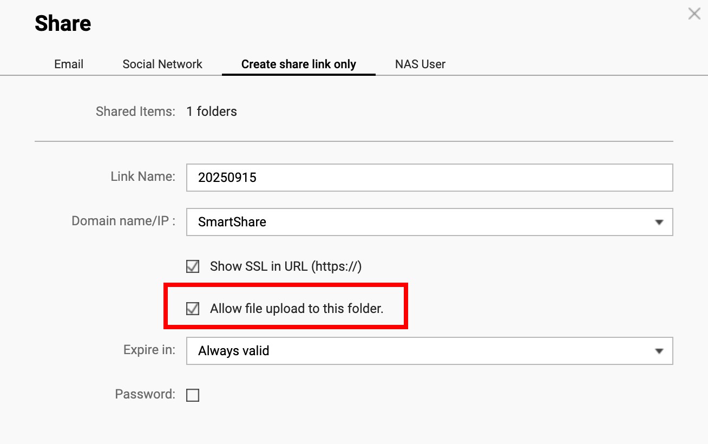Open the Social Network tab
Viewport: 708px width, 444px height.
pos(162,64)
